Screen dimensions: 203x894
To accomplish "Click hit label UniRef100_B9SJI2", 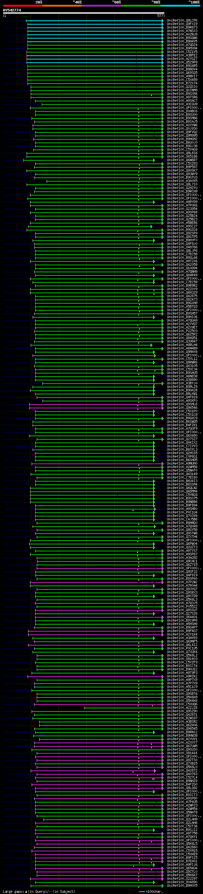I will tap(182, 830).
